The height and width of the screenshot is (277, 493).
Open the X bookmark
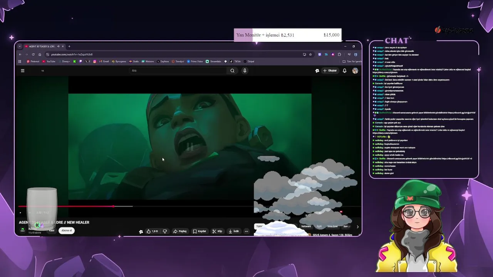[x=88, y=62]
